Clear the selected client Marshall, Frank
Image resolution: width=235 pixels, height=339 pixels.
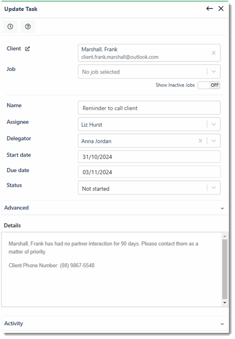pyautogui.click(x=213, y=53)
